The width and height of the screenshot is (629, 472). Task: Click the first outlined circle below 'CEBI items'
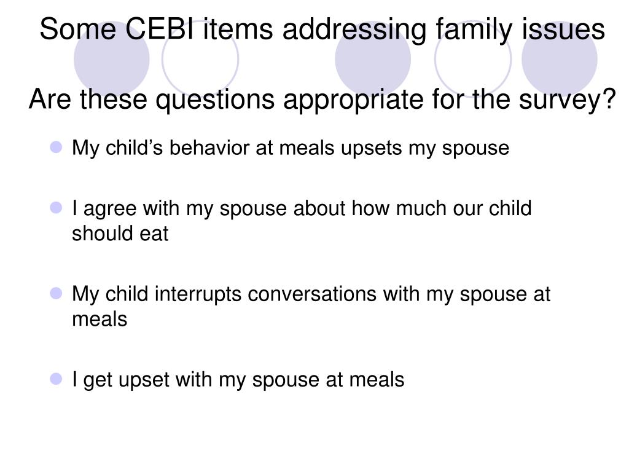200,59
